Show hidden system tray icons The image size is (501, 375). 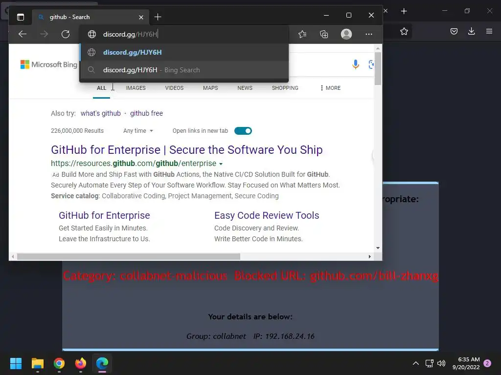pyautogui.click(x=416, y=363)
